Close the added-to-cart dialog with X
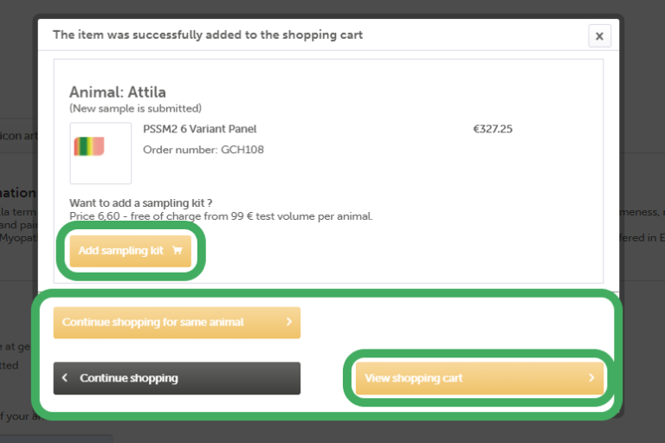 point(599,35)
